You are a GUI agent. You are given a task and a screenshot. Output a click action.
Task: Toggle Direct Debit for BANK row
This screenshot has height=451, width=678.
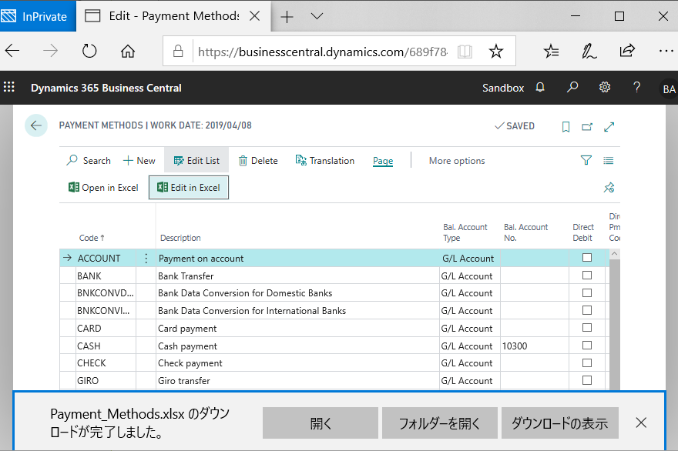587,276
